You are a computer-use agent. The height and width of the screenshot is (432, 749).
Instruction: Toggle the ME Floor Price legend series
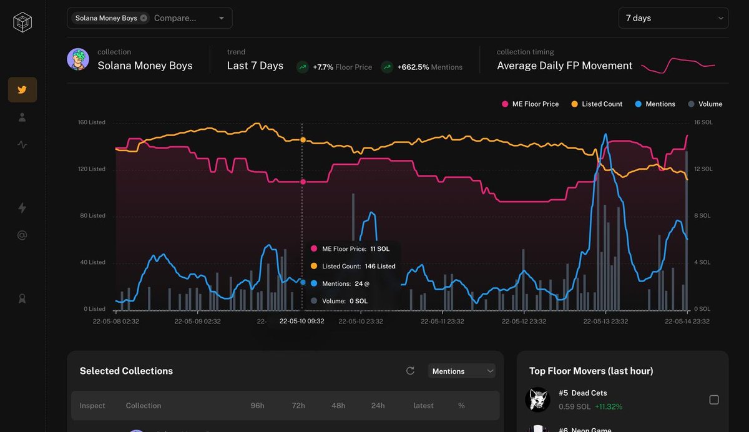(x=530, y=104)
